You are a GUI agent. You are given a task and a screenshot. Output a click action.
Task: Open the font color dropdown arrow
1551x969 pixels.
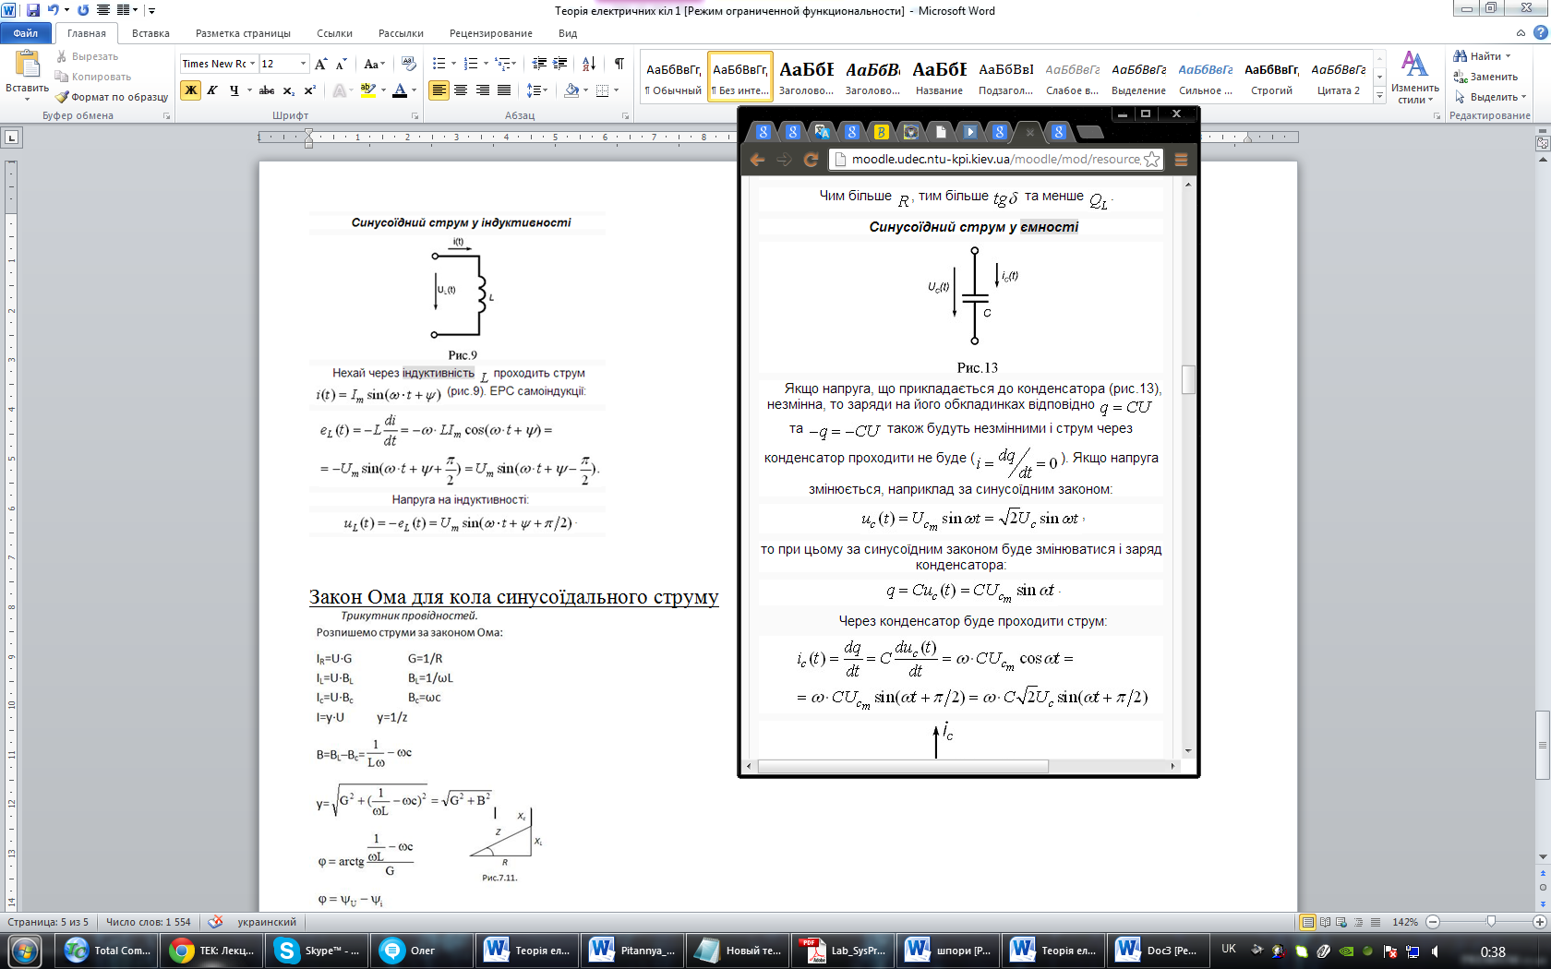click(414, 90)
